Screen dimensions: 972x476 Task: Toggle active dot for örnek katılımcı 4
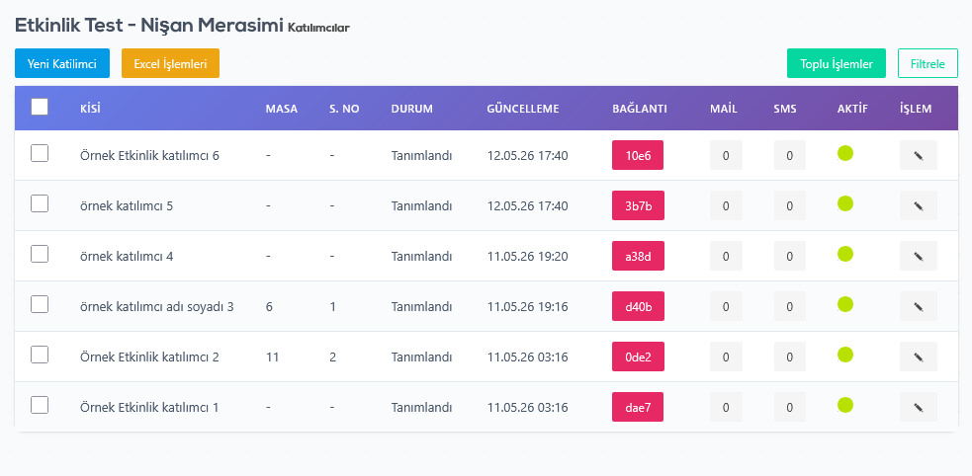click(844, 254)
